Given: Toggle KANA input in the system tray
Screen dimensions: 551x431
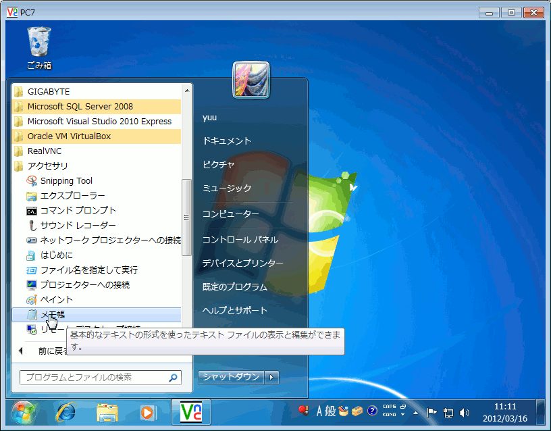Looking at the screenshot, I should coord(390,413).
